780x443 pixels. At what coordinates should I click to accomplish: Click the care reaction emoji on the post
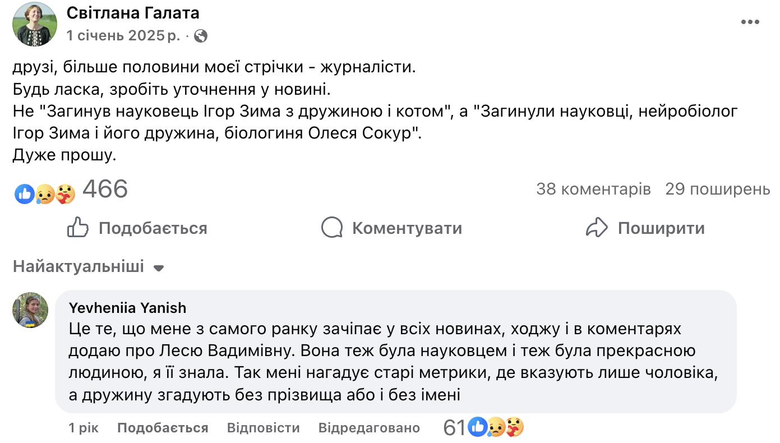coord(65,194)
